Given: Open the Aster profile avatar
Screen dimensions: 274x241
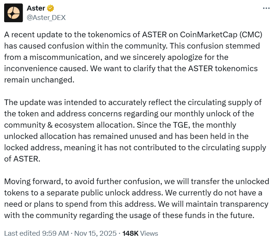Looking at the screenshot, I should tap(14, 13).
